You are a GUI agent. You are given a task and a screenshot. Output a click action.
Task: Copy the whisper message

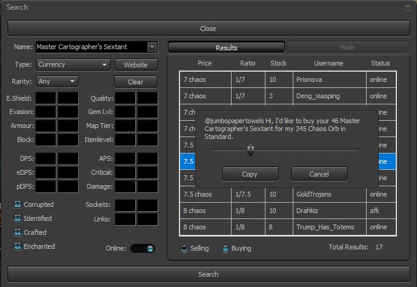pos(250,174)
